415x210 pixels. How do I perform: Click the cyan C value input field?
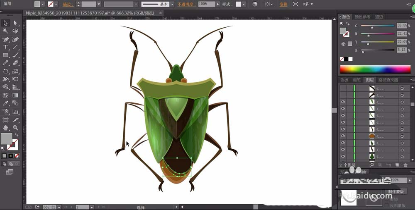point(401,26)
